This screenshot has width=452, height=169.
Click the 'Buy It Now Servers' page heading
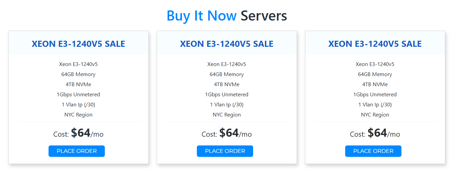coord(227,16)
